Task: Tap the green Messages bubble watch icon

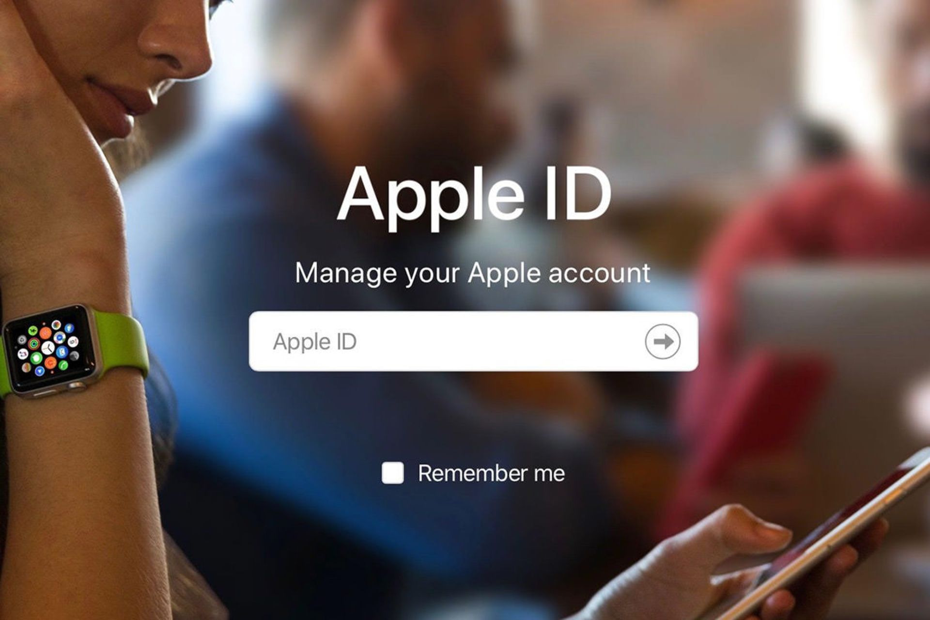Action: (x=36, y=358)
